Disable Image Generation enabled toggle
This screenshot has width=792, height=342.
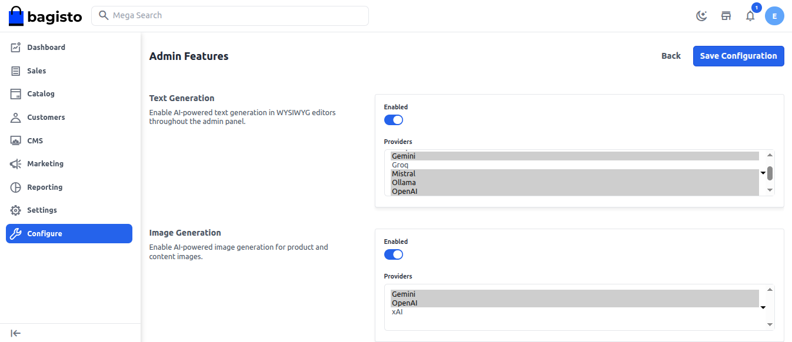394,254
